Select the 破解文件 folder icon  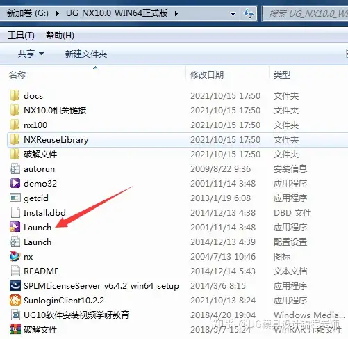coord(15,154)
